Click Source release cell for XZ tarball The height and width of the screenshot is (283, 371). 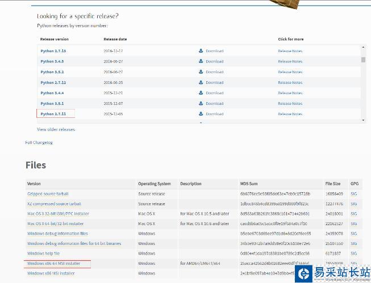click(x=152, y=204)
